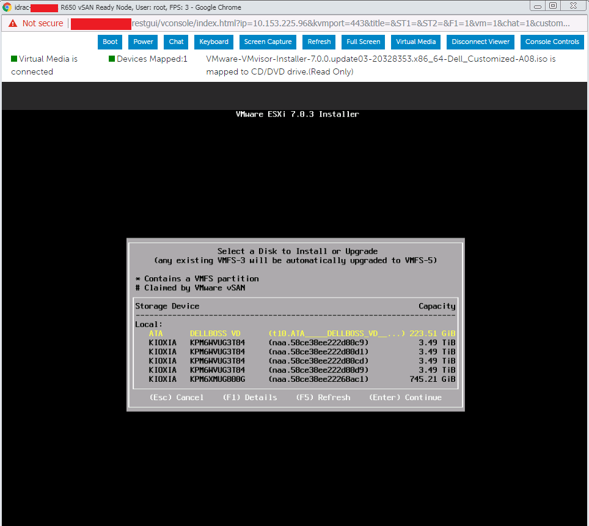Click Disconnect Viewer button
Viewport: 589px width, 526px height.
(x=480, y=42)
